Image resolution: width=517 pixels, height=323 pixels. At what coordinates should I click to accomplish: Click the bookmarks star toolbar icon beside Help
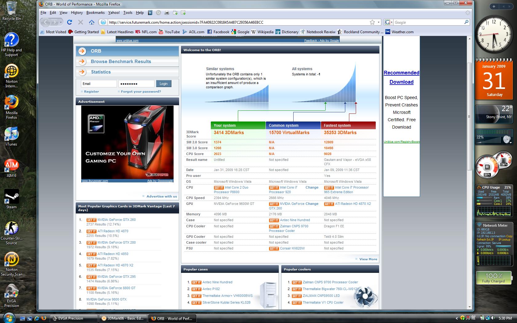tap(150, 13)
